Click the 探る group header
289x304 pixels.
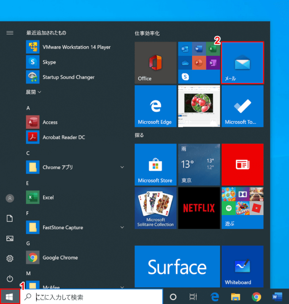click(139, 135)
